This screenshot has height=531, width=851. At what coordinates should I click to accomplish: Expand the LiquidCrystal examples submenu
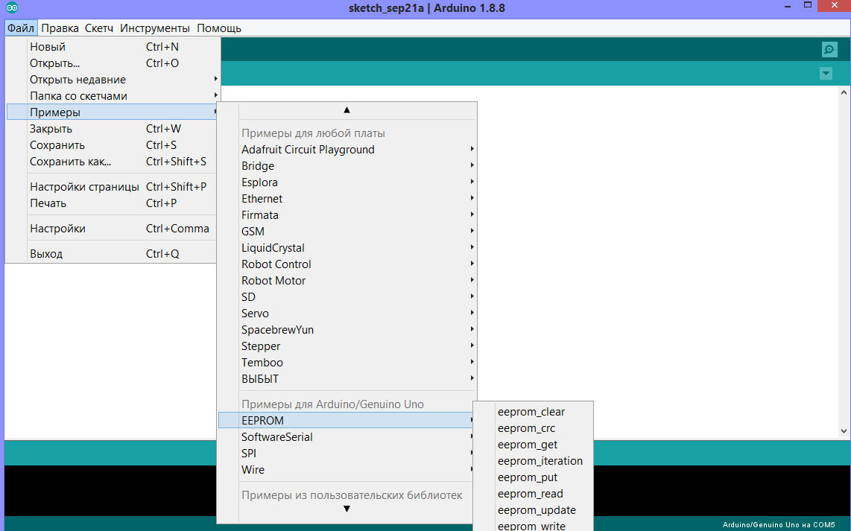tap(347, 248)
